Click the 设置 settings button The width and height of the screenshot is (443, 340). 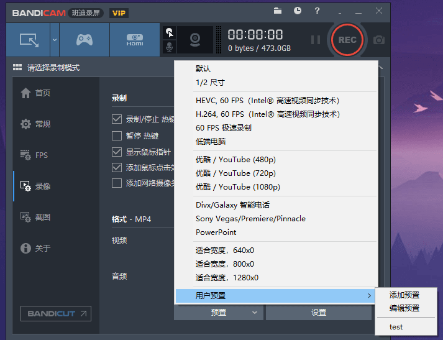(x=319, y=312)
